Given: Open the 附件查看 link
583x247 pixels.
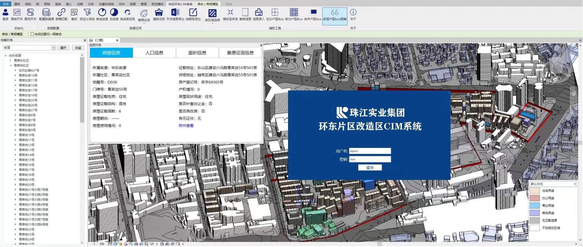Looking at the screenshot, I should 186,126.
